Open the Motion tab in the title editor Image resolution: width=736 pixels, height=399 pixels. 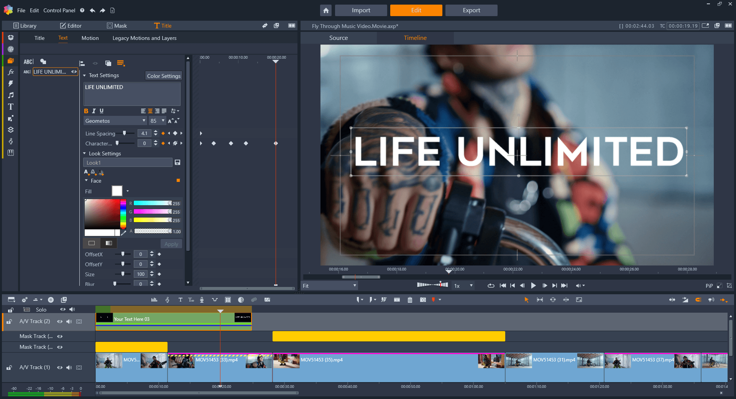click(90, 38)
